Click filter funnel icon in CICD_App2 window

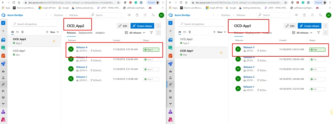(x=151, y=33)
